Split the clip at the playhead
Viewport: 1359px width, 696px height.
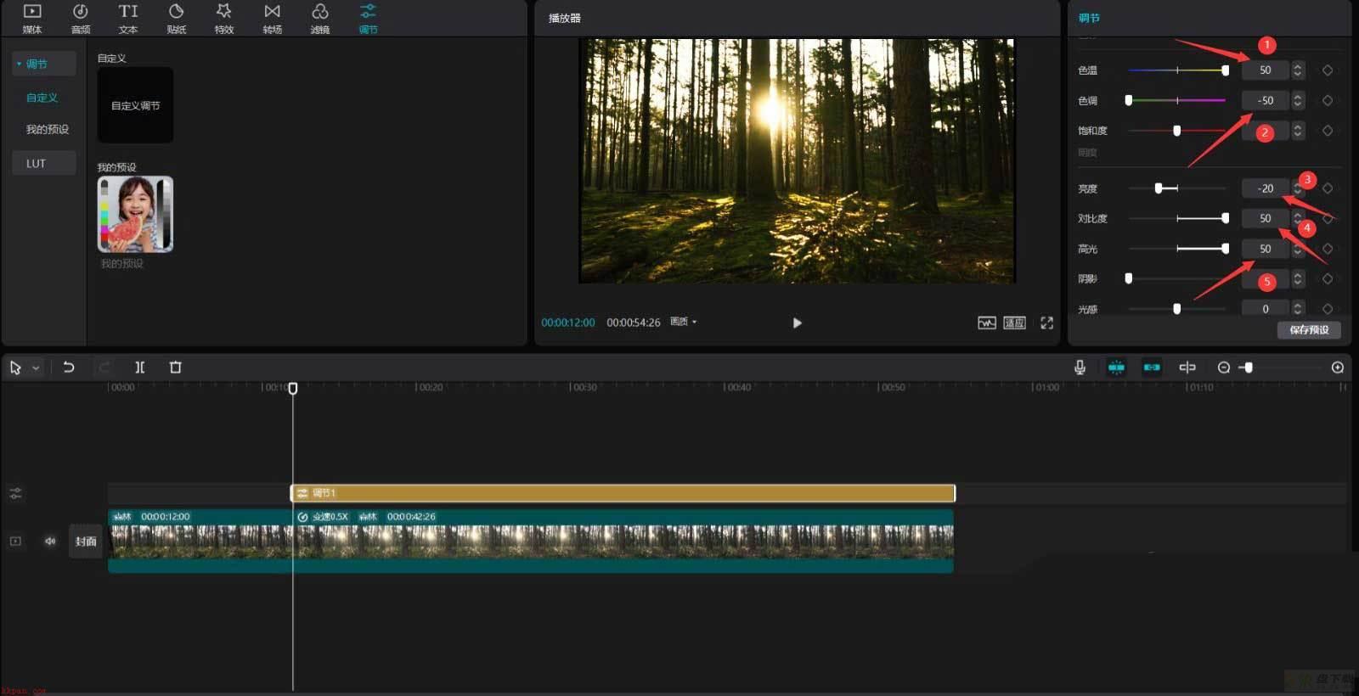[x=140, y=368]
